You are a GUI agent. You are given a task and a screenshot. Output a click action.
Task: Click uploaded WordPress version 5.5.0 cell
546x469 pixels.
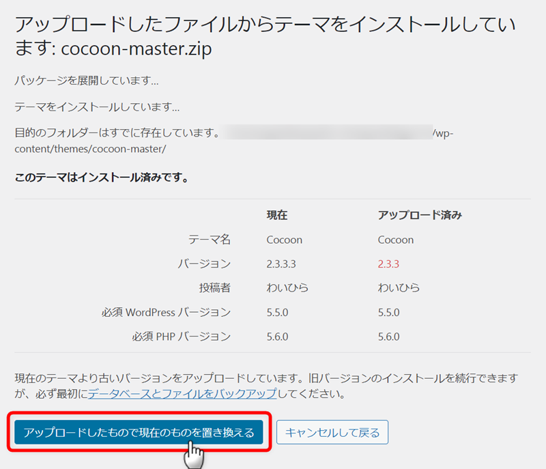click(x=389, y=312)
